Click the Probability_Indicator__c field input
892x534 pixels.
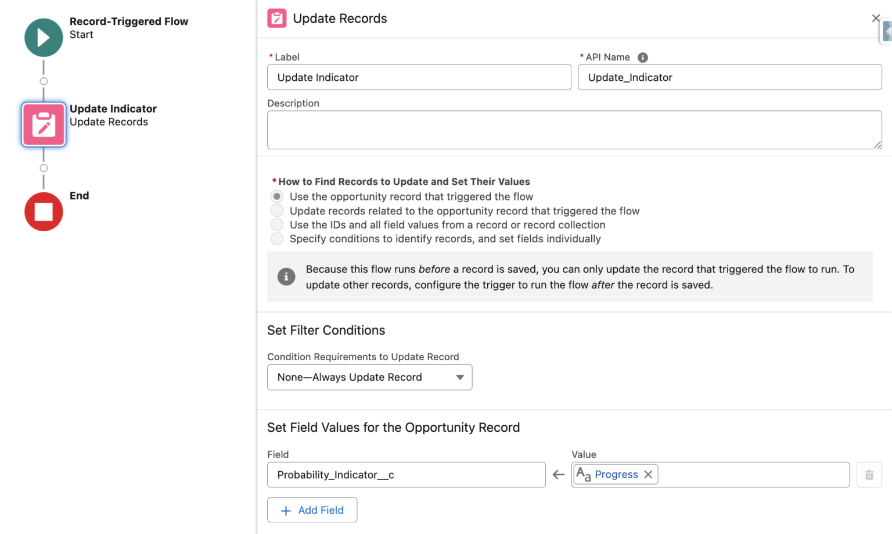pos(406,475)
